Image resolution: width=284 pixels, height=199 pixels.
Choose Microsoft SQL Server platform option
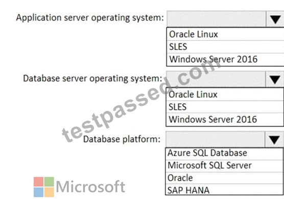click(224, 166)
